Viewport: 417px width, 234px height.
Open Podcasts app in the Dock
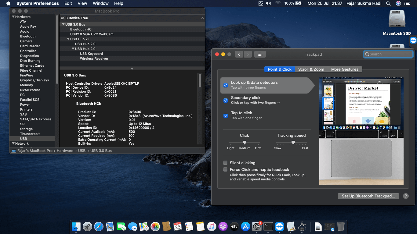click(223, 226)
